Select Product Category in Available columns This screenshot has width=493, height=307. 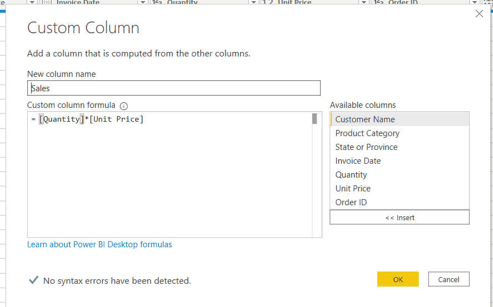pyautogui.click(x=399, y=133)
